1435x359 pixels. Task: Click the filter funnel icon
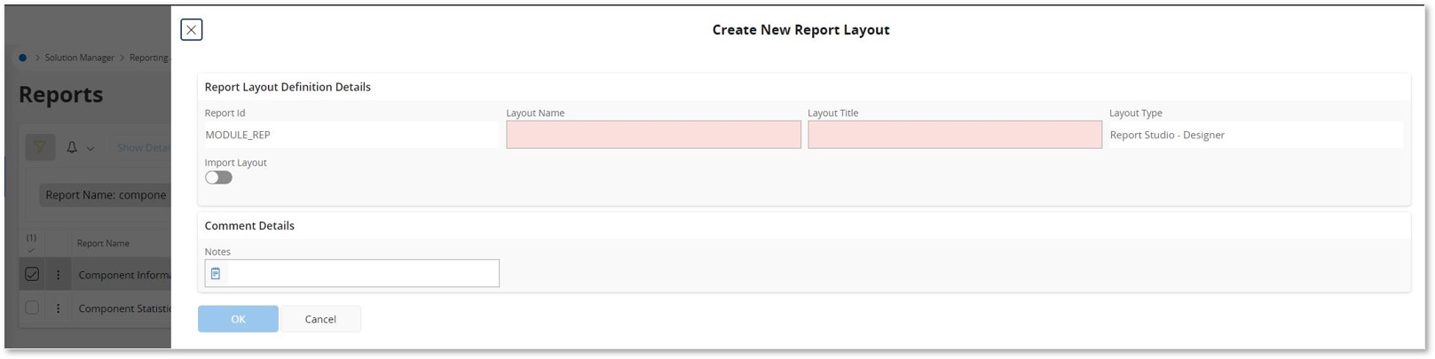(x=40, y=147)
